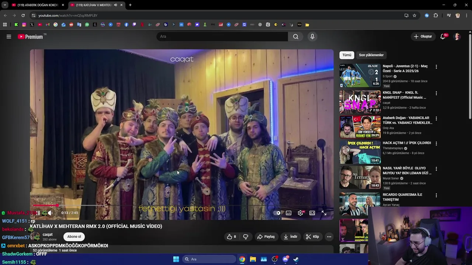Open the Twitch bookmark
Viewport: 472px width, 265px height.
(134, 25)
